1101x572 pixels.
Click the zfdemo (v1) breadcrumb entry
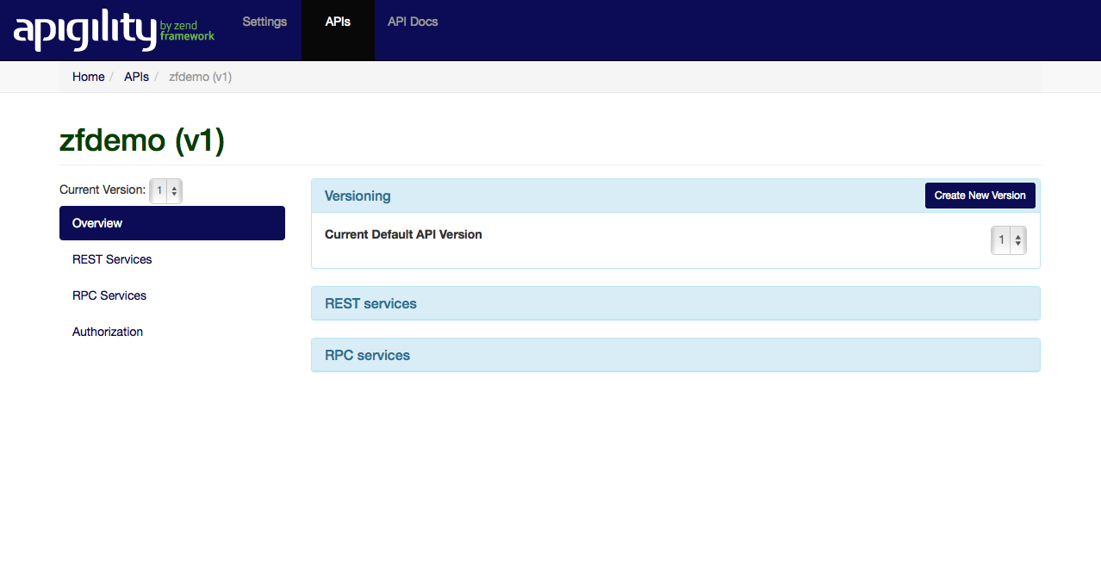click(200, 77)
